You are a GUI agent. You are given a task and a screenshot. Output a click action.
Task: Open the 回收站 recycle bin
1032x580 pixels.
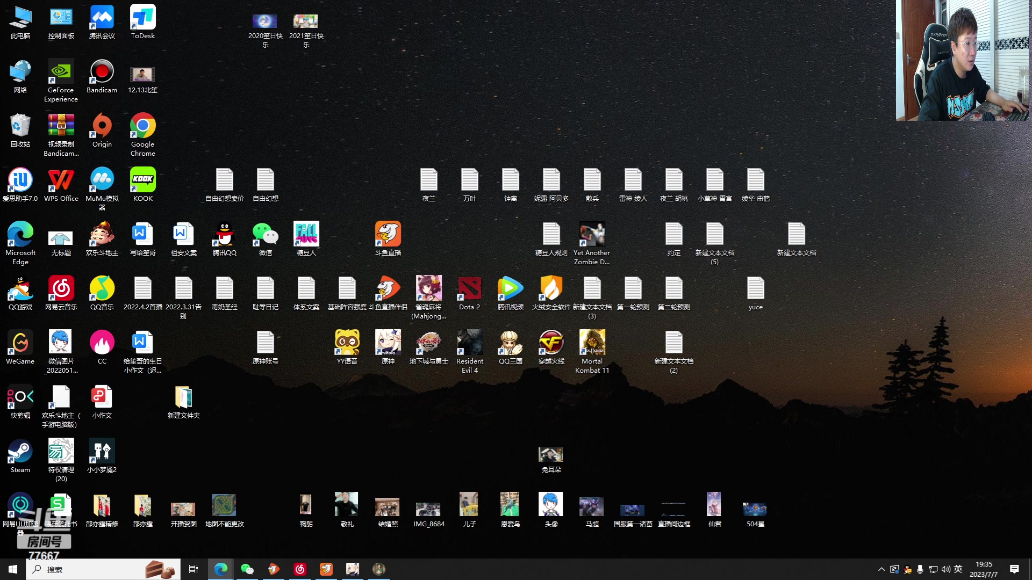click(20, 130)
